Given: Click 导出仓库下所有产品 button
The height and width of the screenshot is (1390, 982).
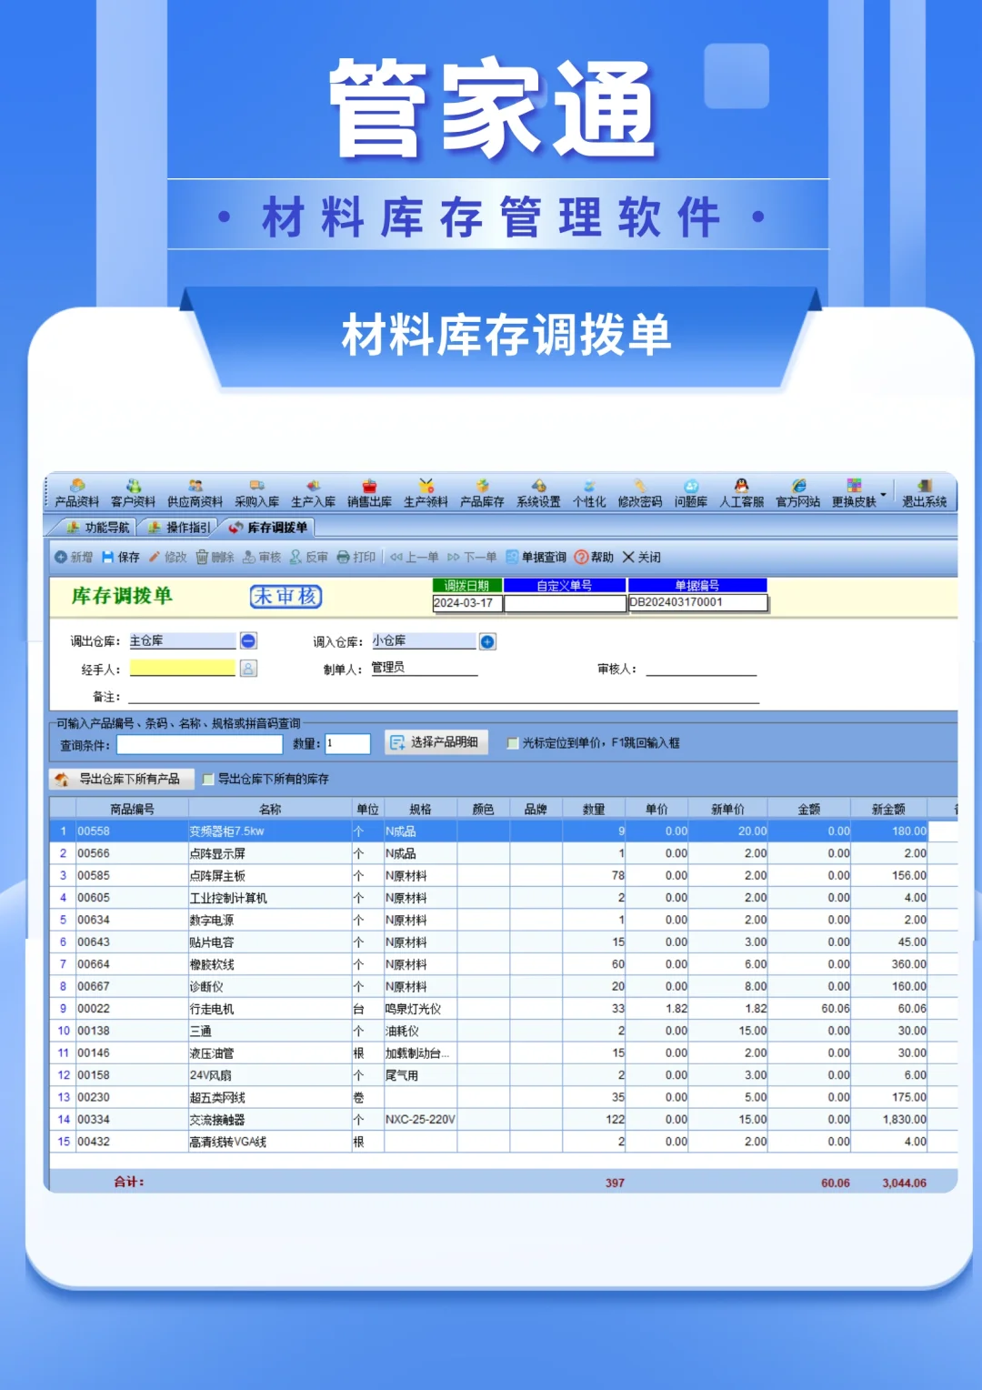Looking at the screenshot, I should coord(120,779).
